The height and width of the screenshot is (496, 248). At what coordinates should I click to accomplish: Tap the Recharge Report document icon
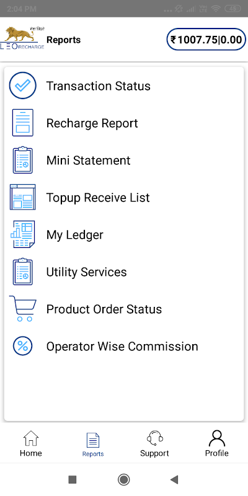pos(23,123)
